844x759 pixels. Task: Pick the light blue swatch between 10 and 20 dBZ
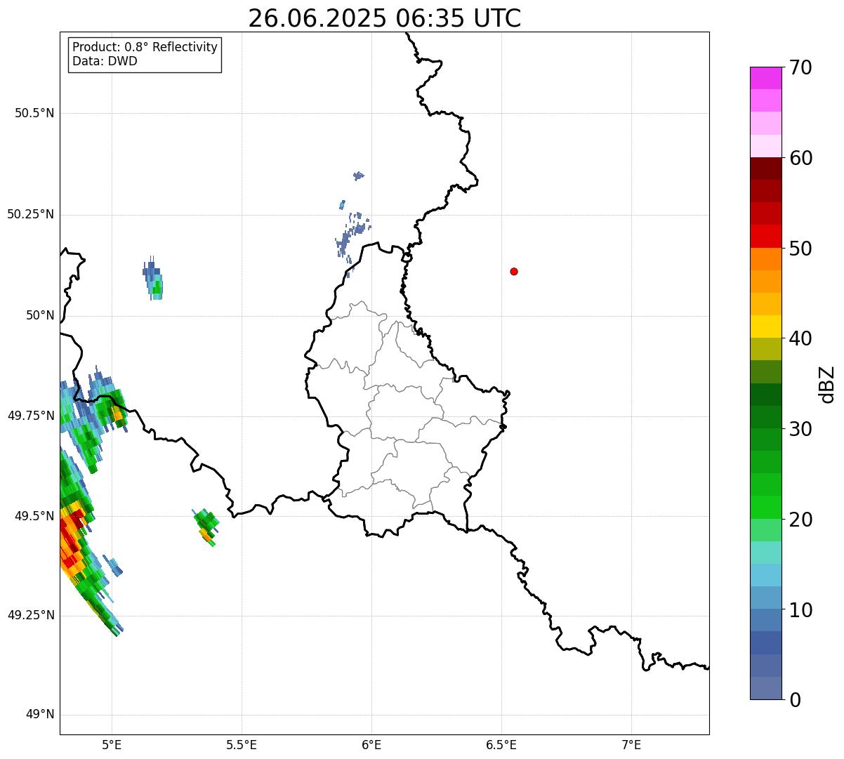765,575
